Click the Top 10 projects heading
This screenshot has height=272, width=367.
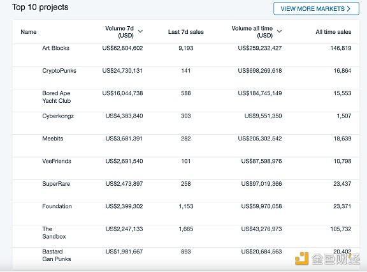coord(40,7)
